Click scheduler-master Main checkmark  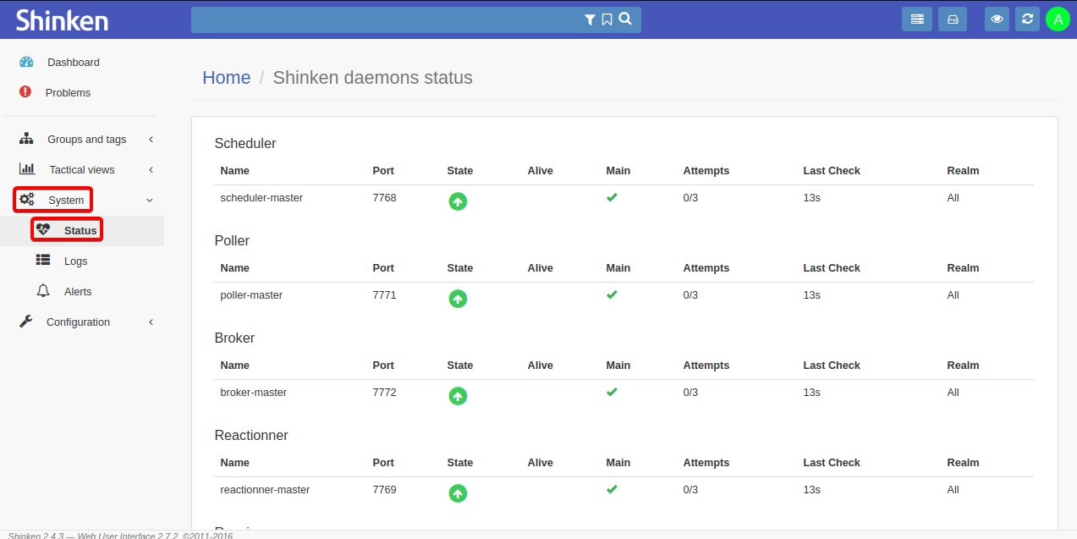click(612, 197)
